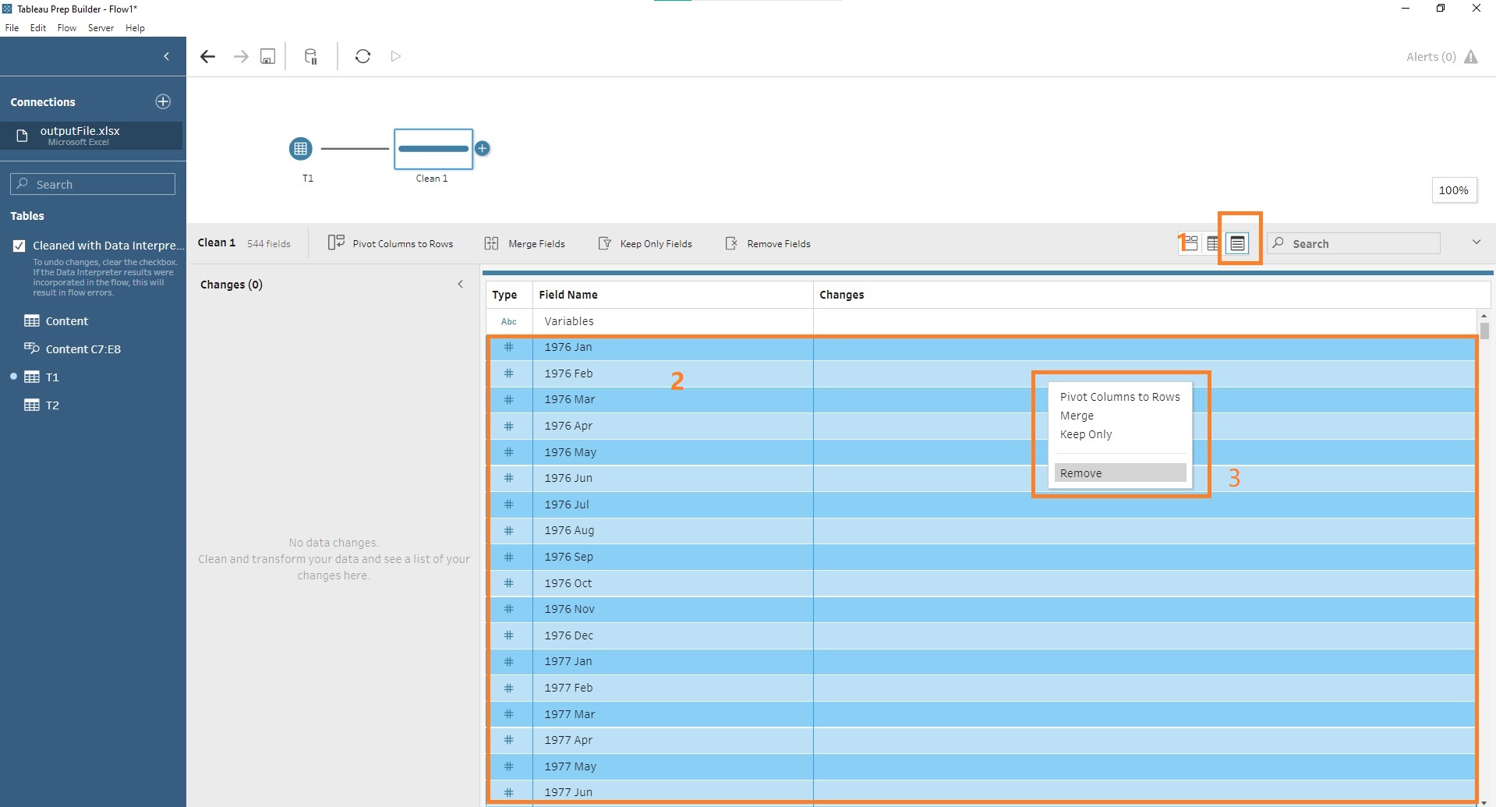Click the plus icon after Clean 1

point(483,148)
